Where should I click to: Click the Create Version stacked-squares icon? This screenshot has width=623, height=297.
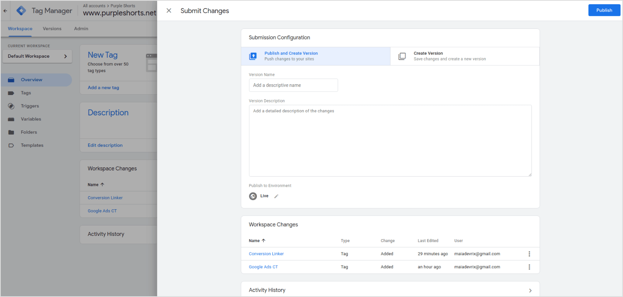[x=402, y=56]
